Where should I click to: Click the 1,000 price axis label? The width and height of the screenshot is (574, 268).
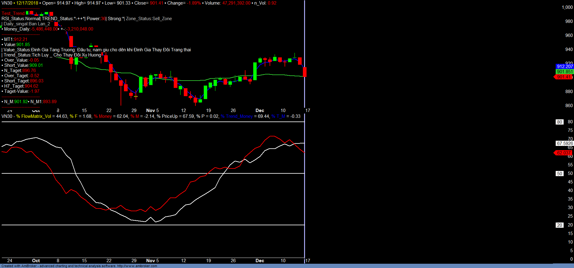pos(567,7)
